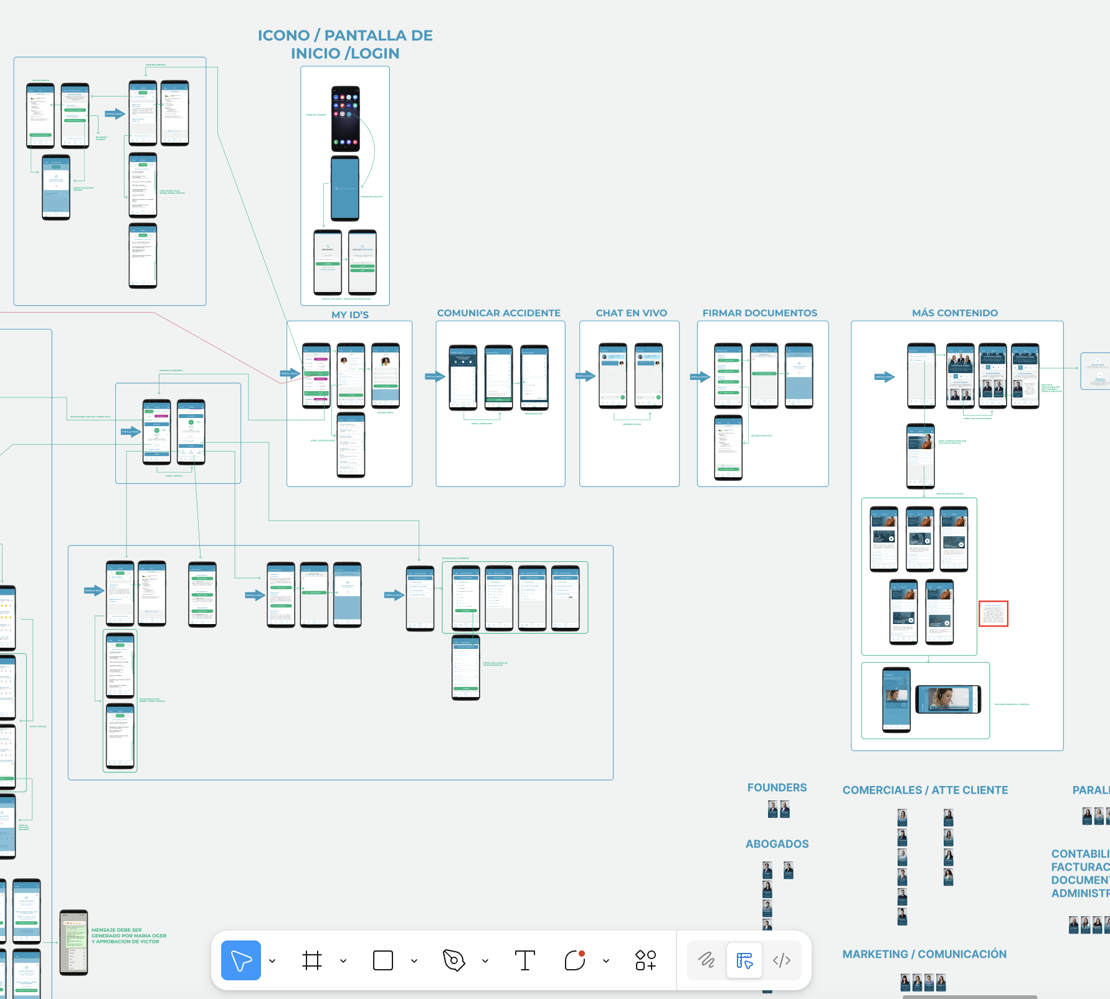Expand the rectangle shape options chevron
The image size is (1110, 999).
414,960
